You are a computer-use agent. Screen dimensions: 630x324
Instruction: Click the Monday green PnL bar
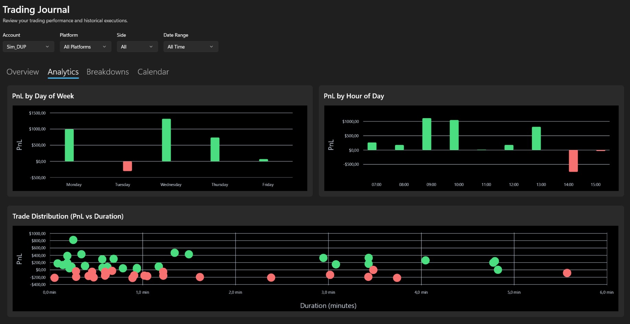[x=69, y=145]
